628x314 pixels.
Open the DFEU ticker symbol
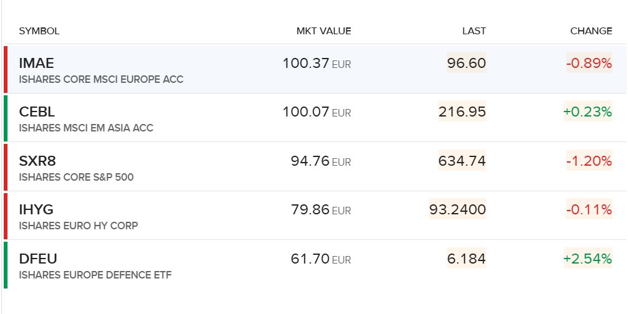point(38,259)
